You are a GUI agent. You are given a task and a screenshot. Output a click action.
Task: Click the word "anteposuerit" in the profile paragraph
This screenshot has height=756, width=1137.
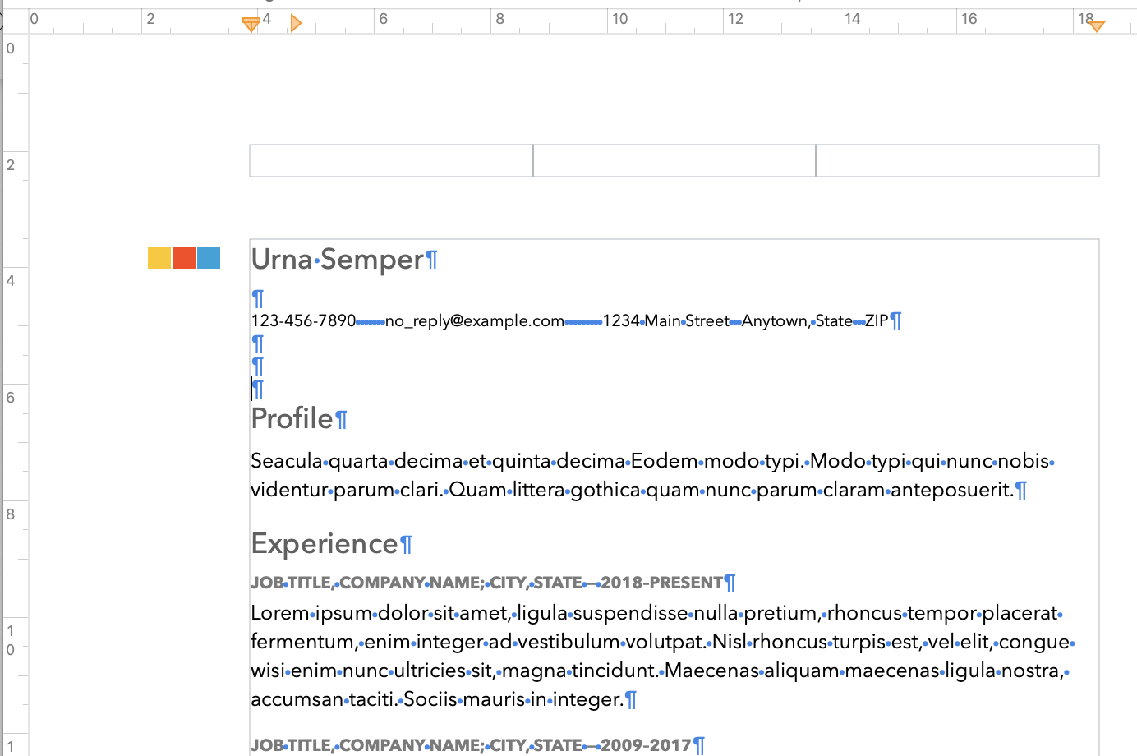point(952,490)
